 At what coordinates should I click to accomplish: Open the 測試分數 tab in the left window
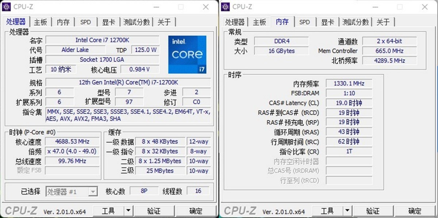(x=137, y=22)
